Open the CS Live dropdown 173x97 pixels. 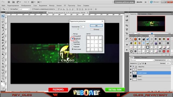[x=155, y=2]
